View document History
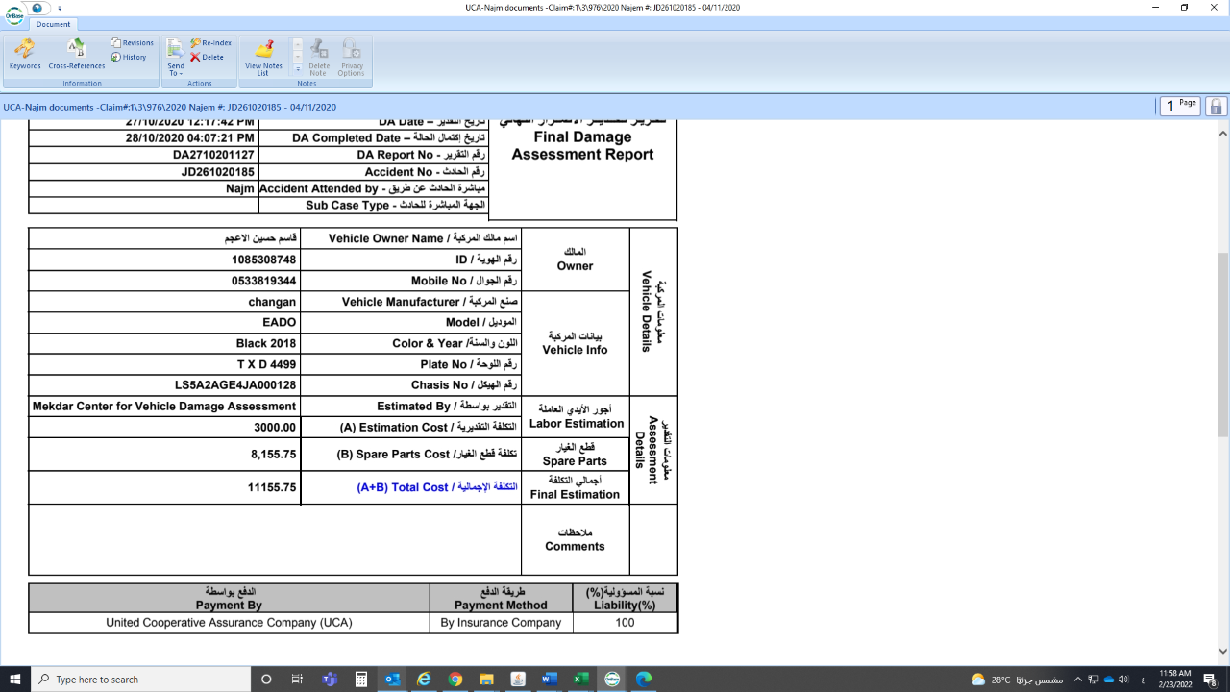This screenshot has width=1230, height=692. pyautogui.click(x=129, y=57)
